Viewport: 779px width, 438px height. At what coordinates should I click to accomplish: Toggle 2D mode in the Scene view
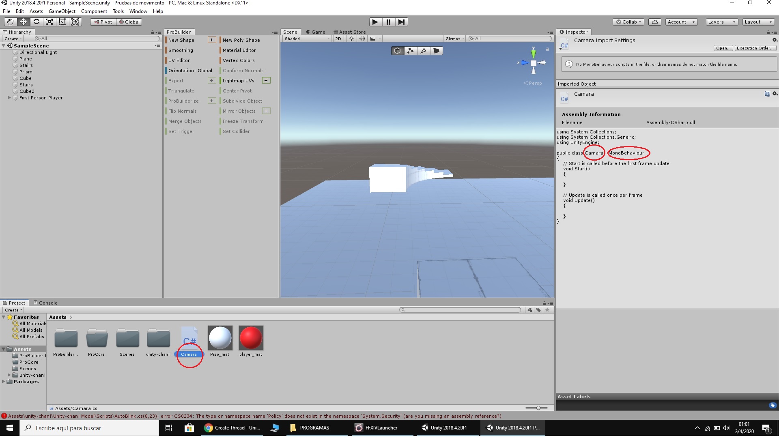338,39
